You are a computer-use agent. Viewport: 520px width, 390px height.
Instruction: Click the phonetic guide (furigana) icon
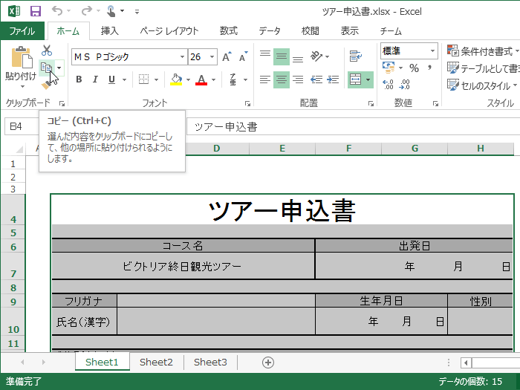tap(233, 79)
